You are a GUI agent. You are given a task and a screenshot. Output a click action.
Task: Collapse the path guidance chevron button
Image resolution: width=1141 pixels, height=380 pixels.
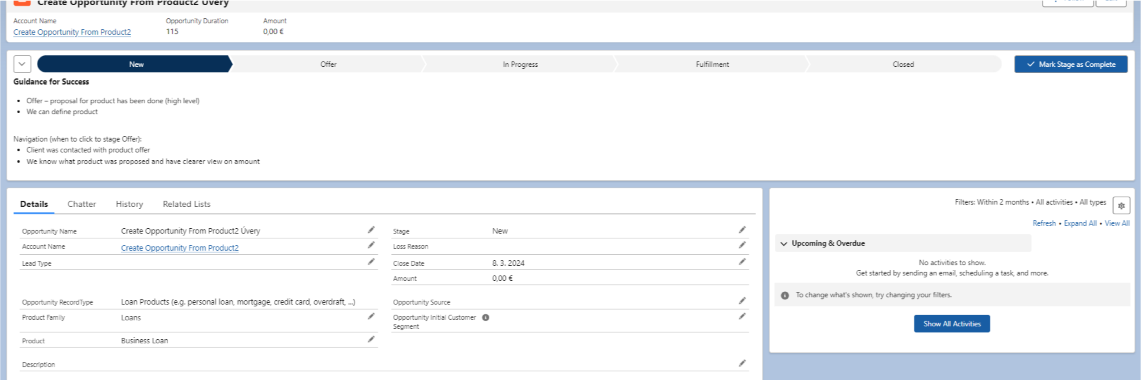[22, 64]
